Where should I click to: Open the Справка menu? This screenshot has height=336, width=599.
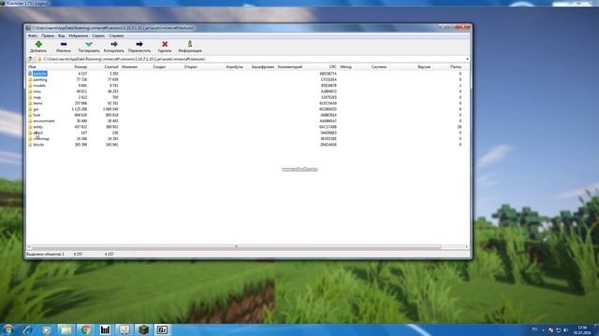point(116,35)
